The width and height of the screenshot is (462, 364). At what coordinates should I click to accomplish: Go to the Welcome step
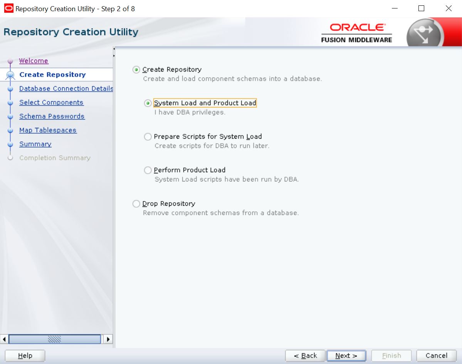34,61
